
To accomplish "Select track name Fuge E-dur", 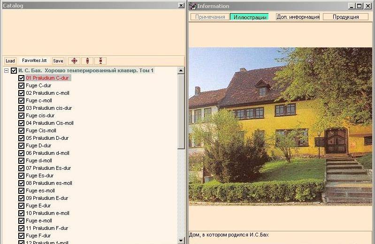I will click(38, 206).
